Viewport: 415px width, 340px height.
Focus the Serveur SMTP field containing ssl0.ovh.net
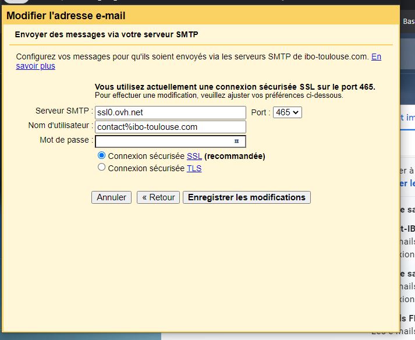170,112
